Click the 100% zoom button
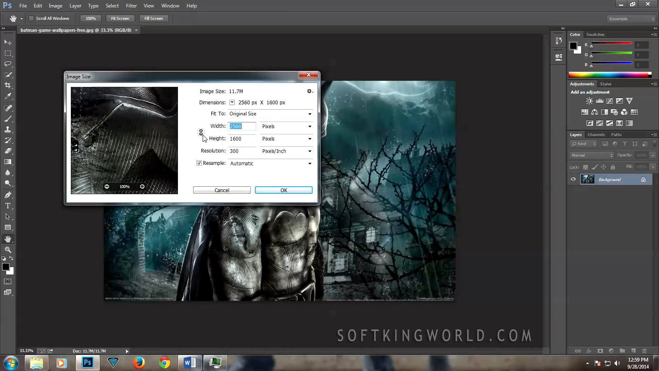The height and width of the screenshot is (371, 659). 91,19
